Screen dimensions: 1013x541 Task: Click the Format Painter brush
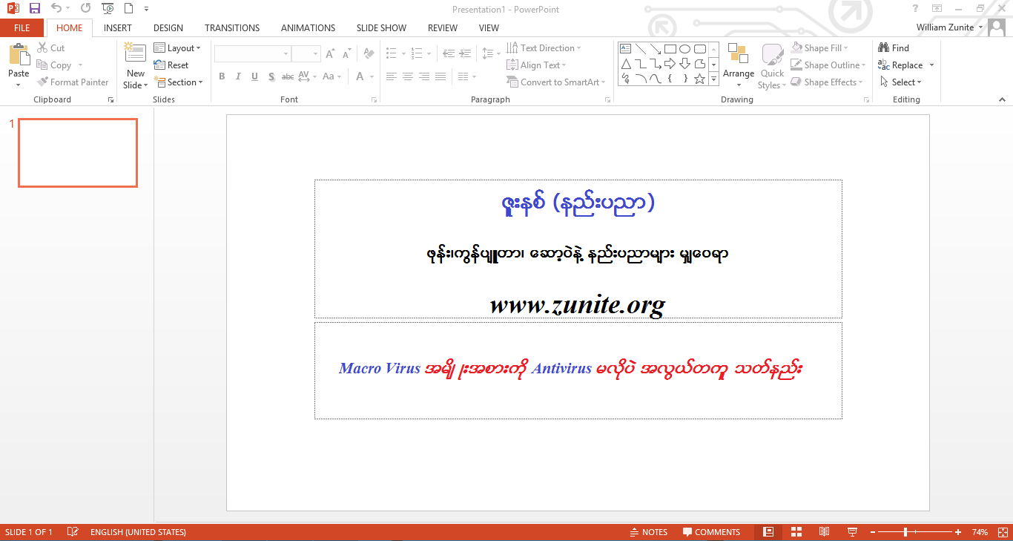click(42, 82)
